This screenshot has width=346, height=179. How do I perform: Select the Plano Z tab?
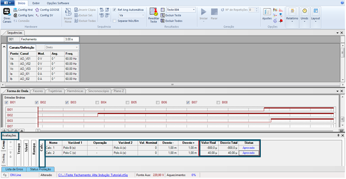pos(118,91)
